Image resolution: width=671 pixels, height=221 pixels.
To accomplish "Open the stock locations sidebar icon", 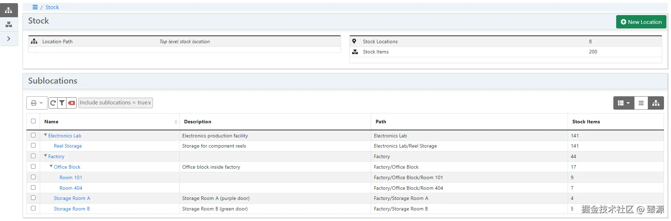I will [x=9, y=10].
